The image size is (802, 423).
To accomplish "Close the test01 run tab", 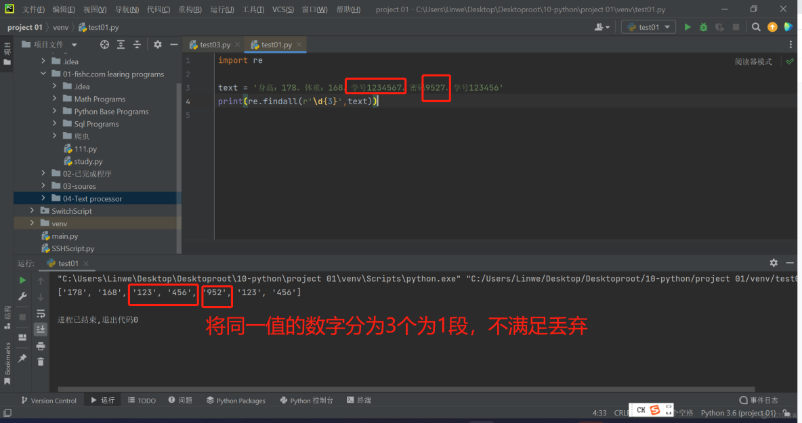I will point(86,263).
